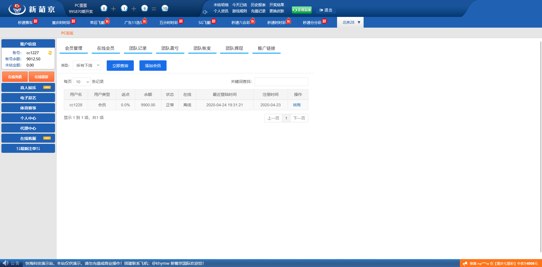Open 在线客服 customer service with headset icon

(x=301, y=9)
